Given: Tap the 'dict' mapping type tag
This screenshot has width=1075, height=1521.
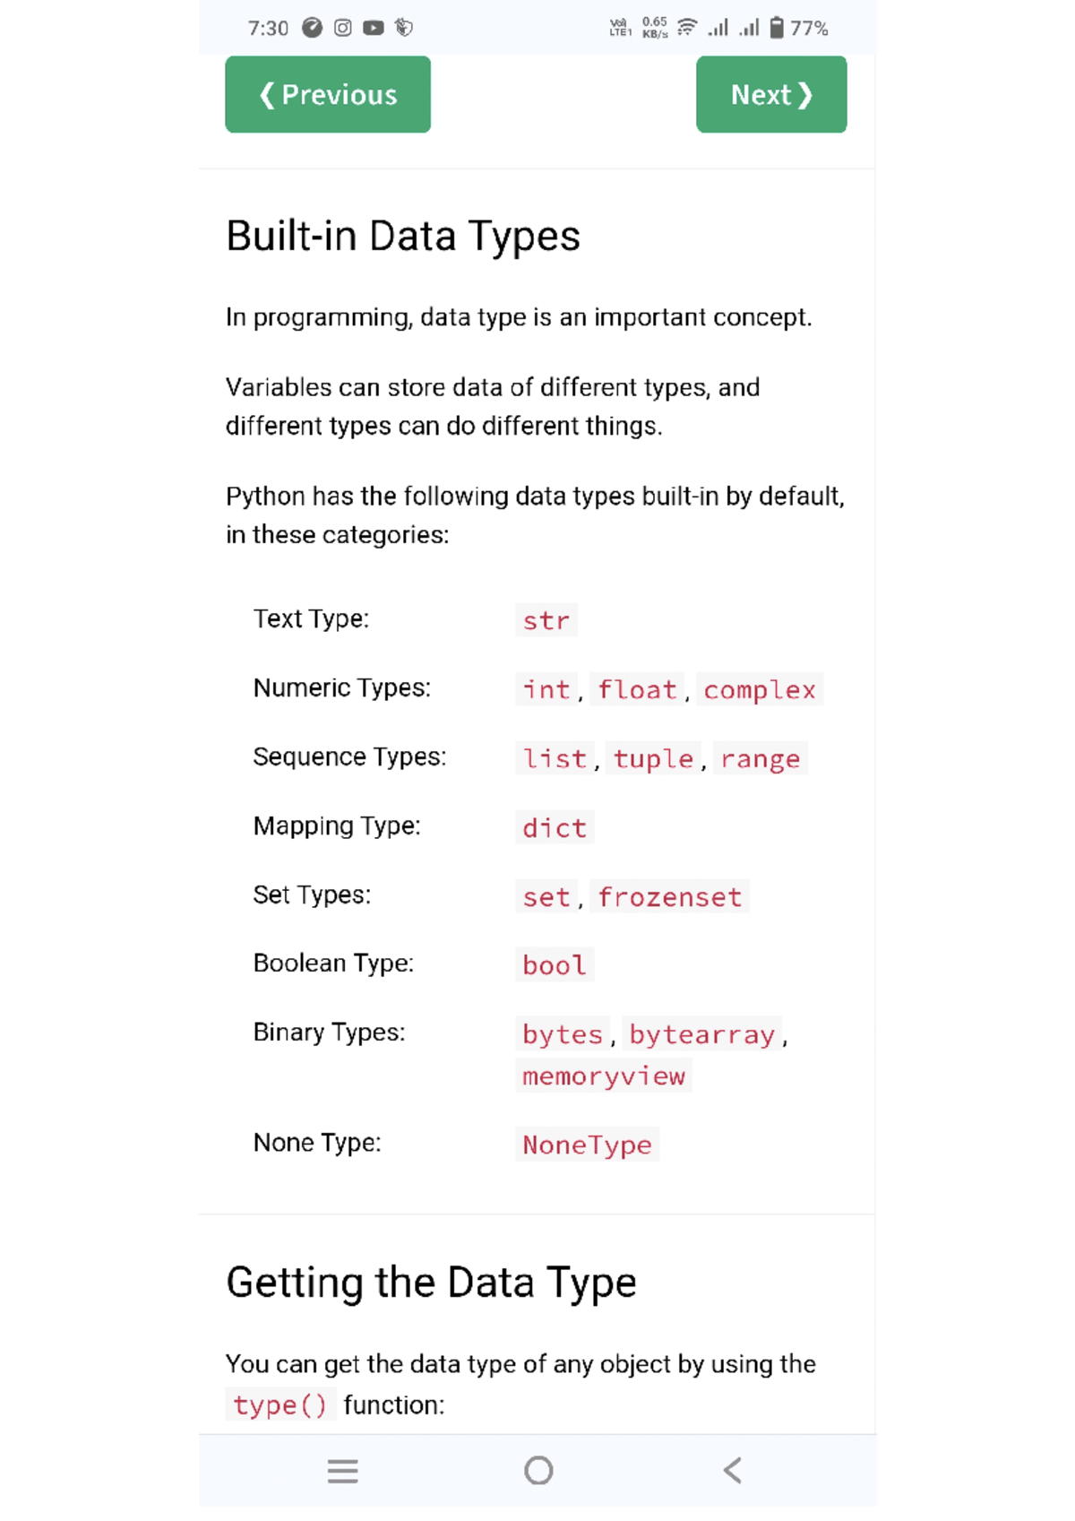Looking at the screenshot, I should tap(555, 827).
